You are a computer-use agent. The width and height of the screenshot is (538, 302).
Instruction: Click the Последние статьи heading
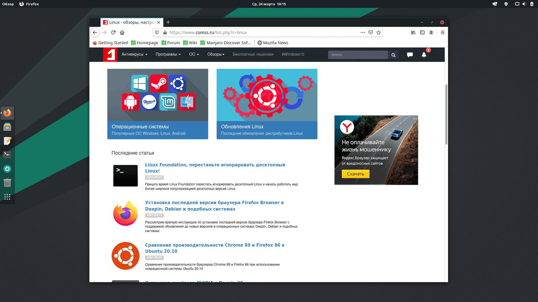[133, 153]
